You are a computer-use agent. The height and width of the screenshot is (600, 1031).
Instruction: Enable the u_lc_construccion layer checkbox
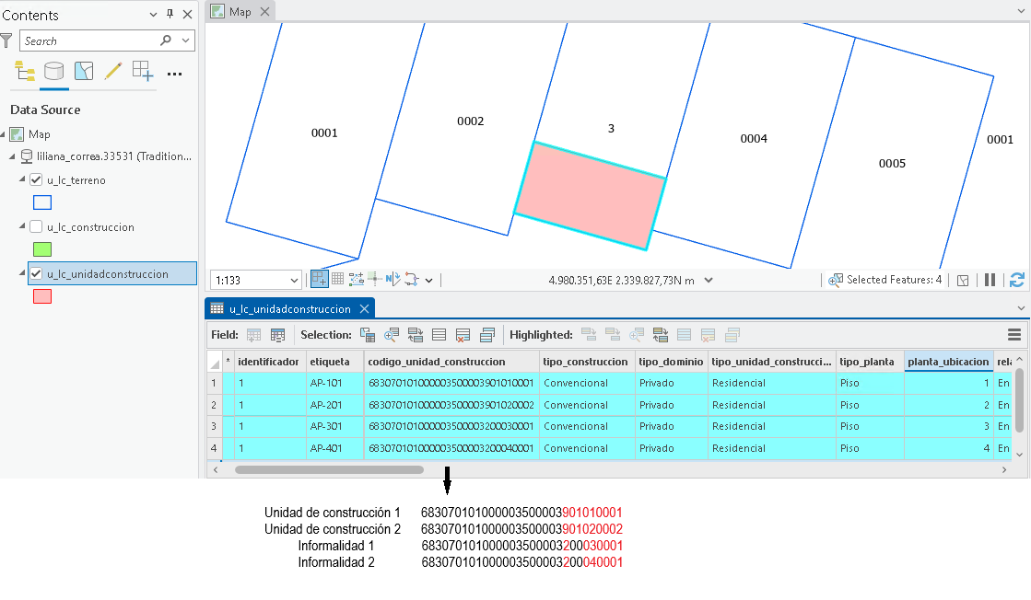pos(36,226)
